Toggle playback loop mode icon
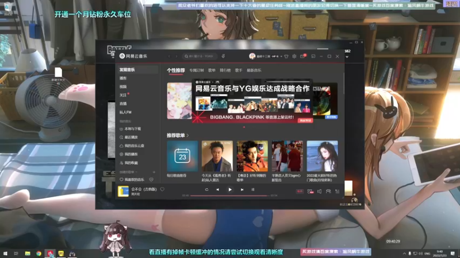Screen dimensions: 460x258 (x=206, y=190)
